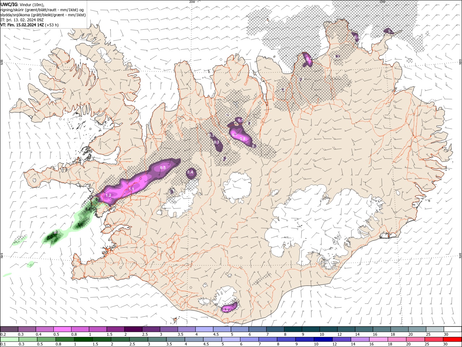
Task: Pick the pale green rain swatch labeled 0.1
Action: (9, 339)
